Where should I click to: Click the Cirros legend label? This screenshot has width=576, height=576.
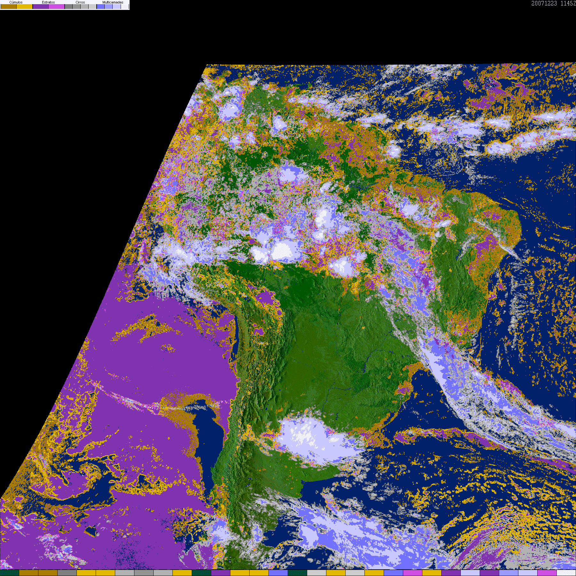(x=80, y=2)
